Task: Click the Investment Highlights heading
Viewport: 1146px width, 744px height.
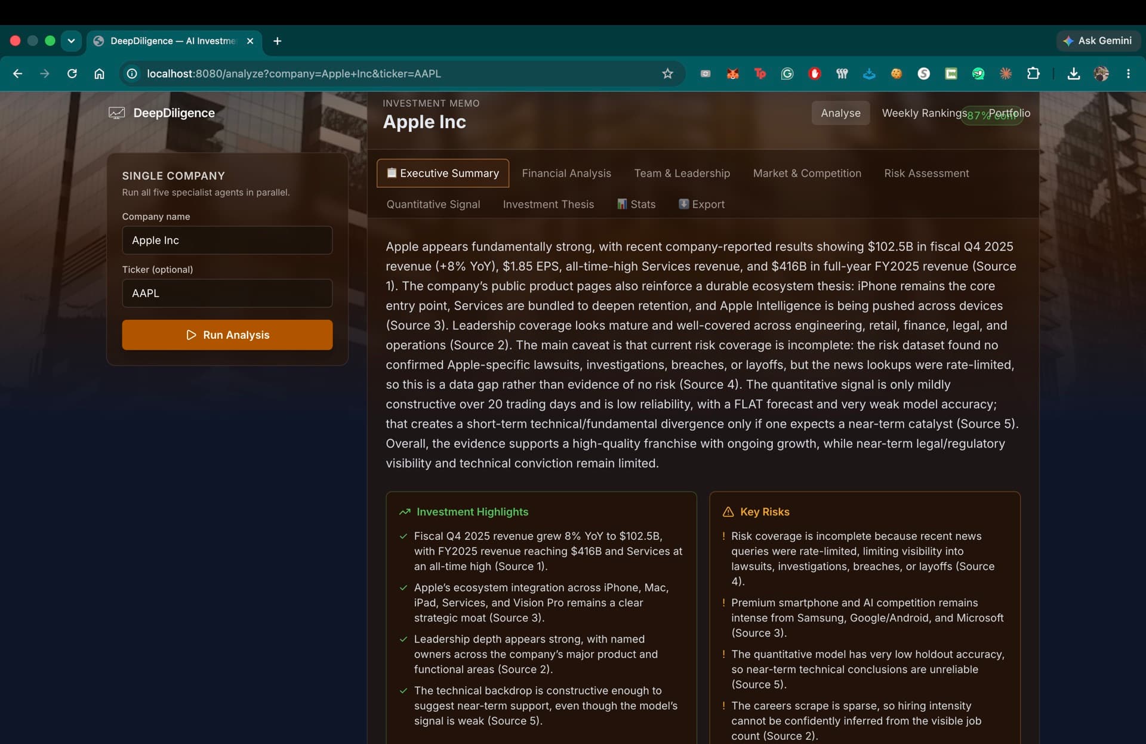Action: tap(472, 511)
